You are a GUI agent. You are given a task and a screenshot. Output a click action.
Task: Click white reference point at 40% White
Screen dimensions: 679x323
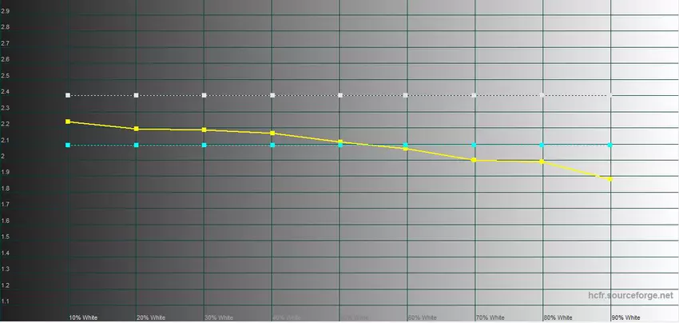[x=272, y=95]
